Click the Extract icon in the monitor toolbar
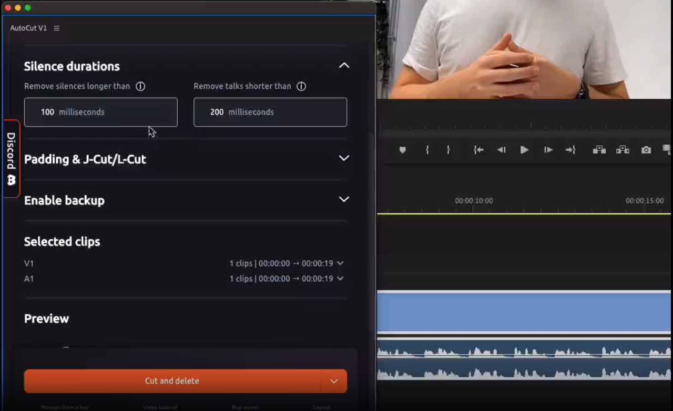Image resolution: width=673 pixels, height=411 pixels. tap(623, 150)
